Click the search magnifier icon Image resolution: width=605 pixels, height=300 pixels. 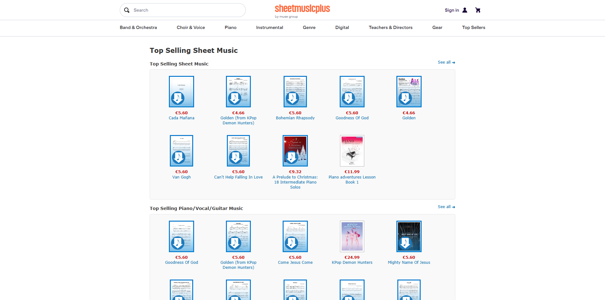[127, 10]
